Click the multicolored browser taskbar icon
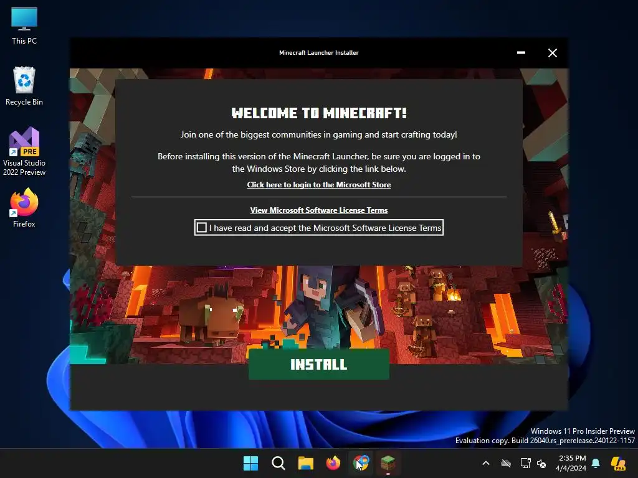The width and height of the screenshot is (638, 478). (361, 463)
